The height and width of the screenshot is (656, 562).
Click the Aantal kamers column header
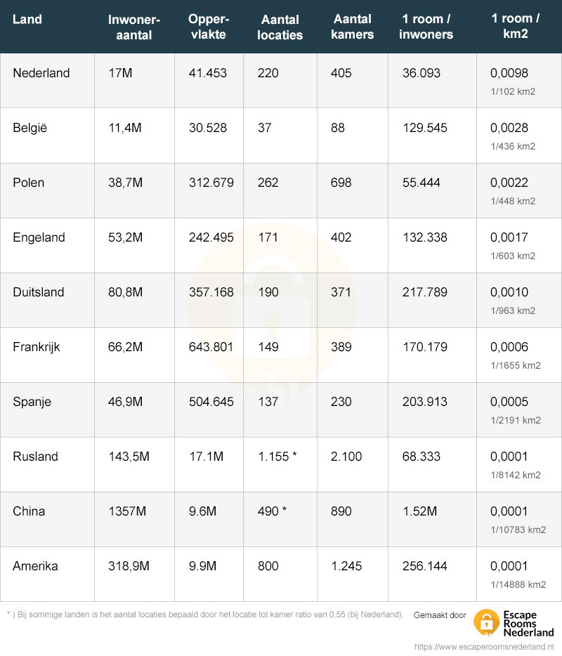point(353,27)
